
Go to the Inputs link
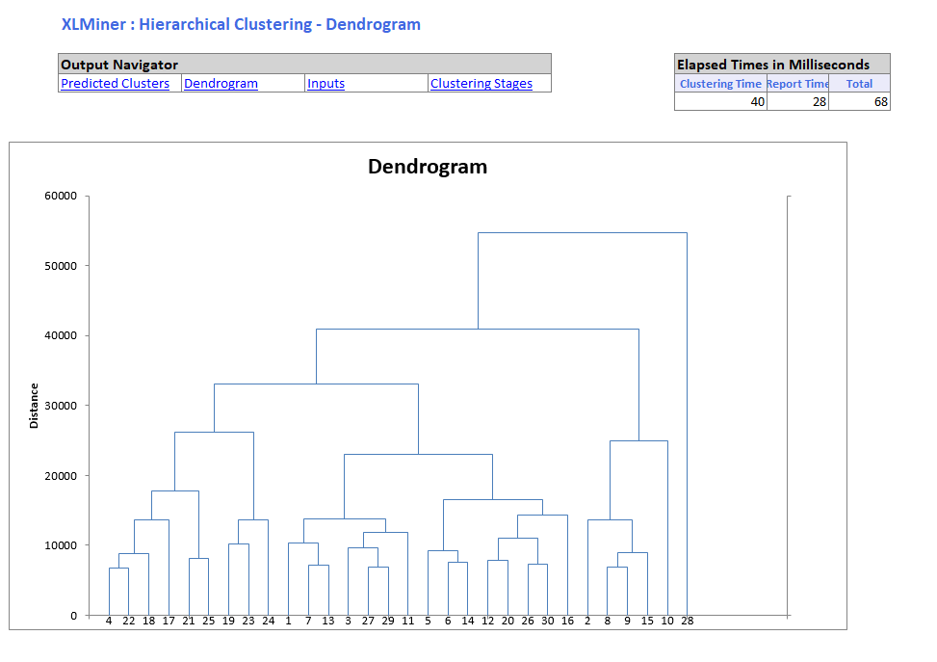[x=325, y=84]
